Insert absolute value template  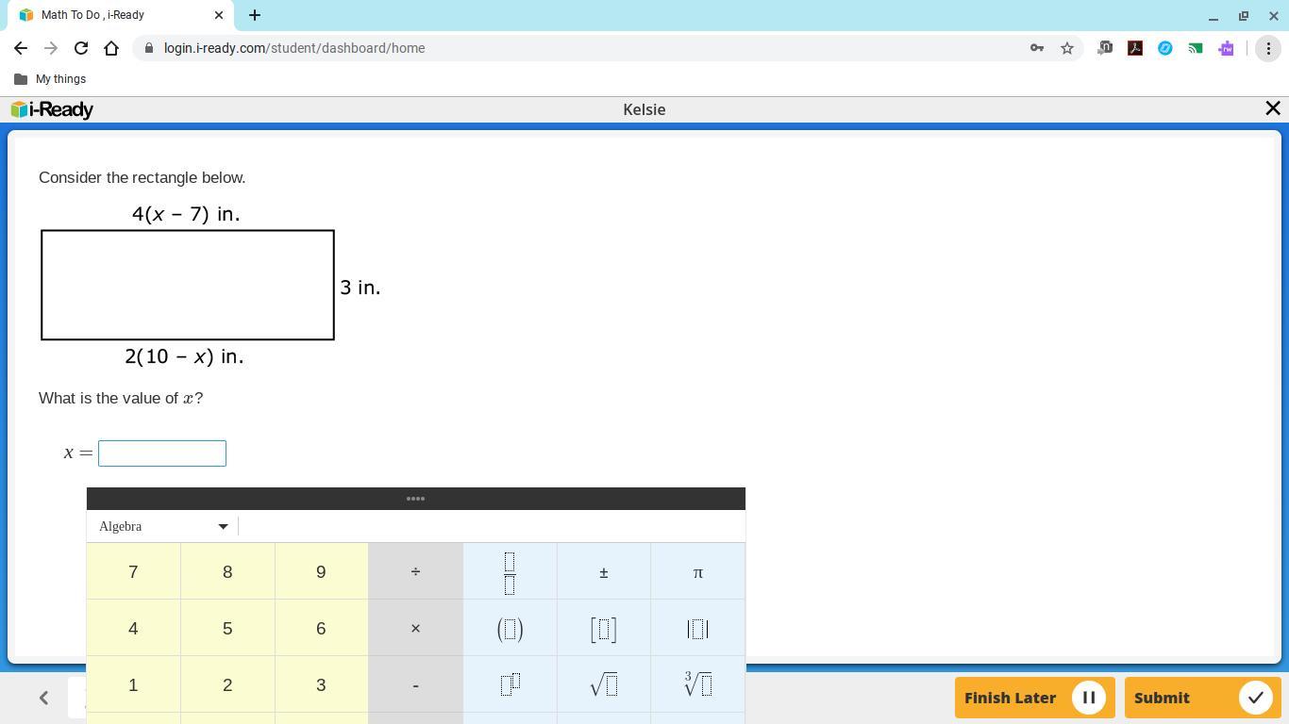coord(698,628)
